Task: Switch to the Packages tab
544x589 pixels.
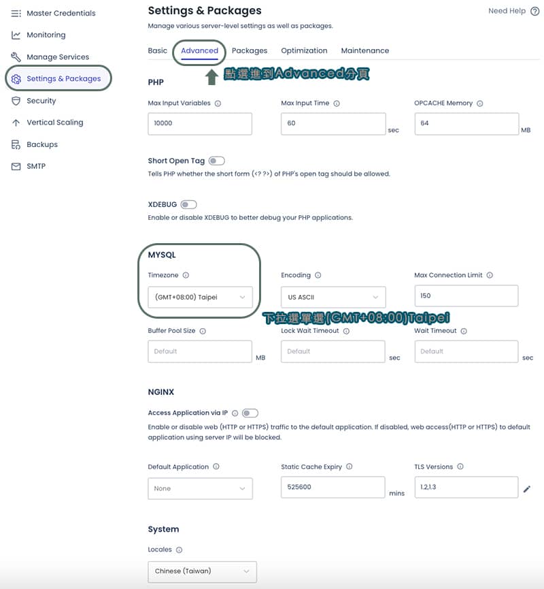Action: 250,50
